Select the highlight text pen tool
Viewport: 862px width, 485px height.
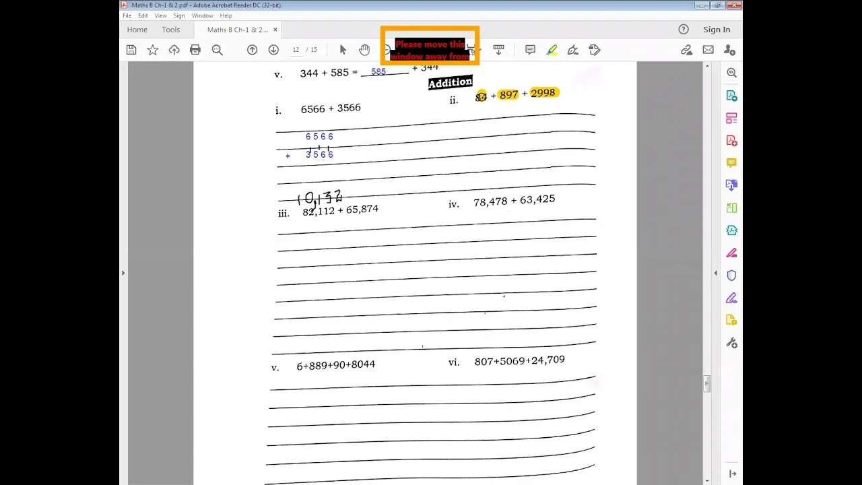click(x=552, y=50)
